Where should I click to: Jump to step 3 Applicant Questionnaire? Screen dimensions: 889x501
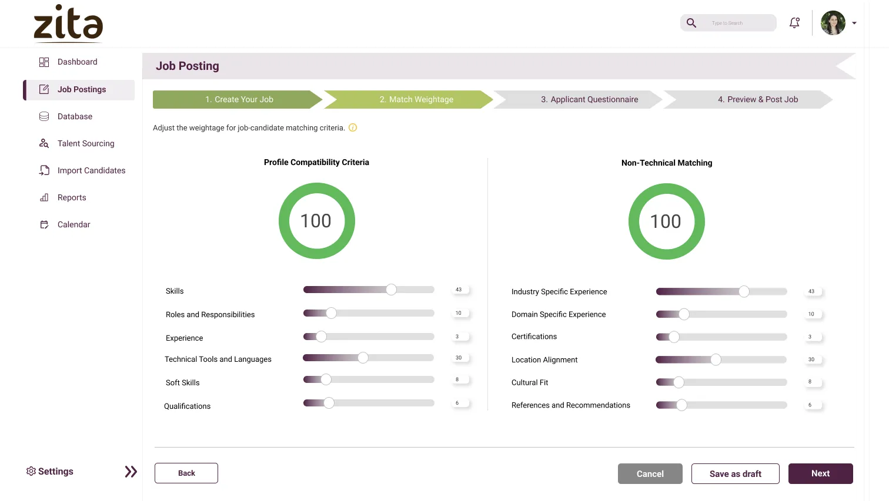point(579,99)
